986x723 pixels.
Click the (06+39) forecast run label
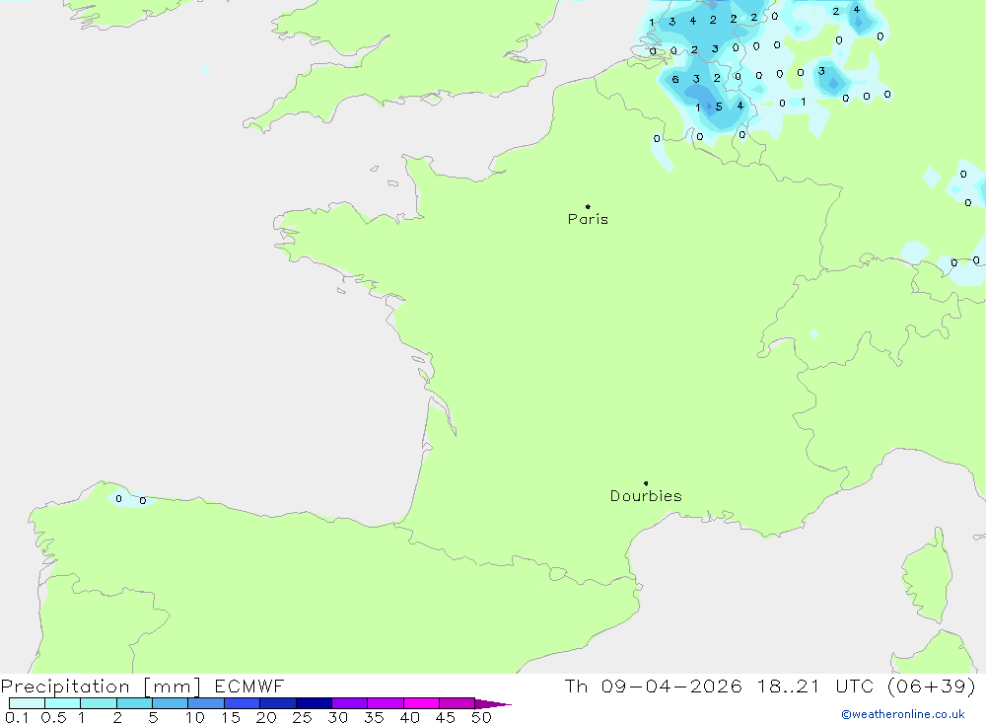tap(932, 687)
